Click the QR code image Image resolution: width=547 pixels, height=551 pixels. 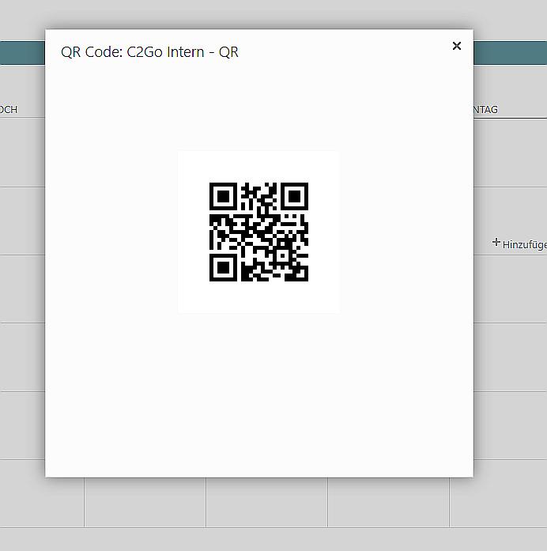[x=259, y=232]
